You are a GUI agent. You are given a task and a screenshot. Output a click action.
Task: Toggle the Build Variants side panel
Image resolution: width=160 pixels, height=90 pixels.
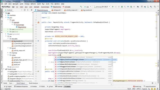pos(2,55)
